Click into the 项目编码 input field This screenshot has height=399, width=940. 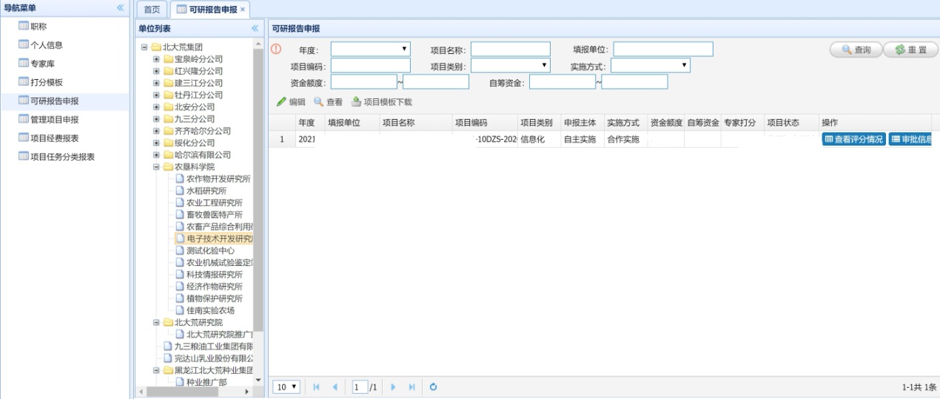(371, 65)
